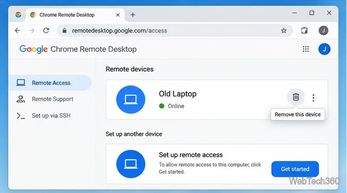This screenshot has height=193, width=347.
Task: View site info via the lock icon
Action: [x=64, y=30]
